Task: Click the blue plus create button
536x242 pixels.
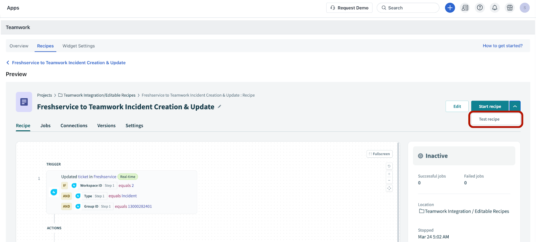Action: (450, 8)
